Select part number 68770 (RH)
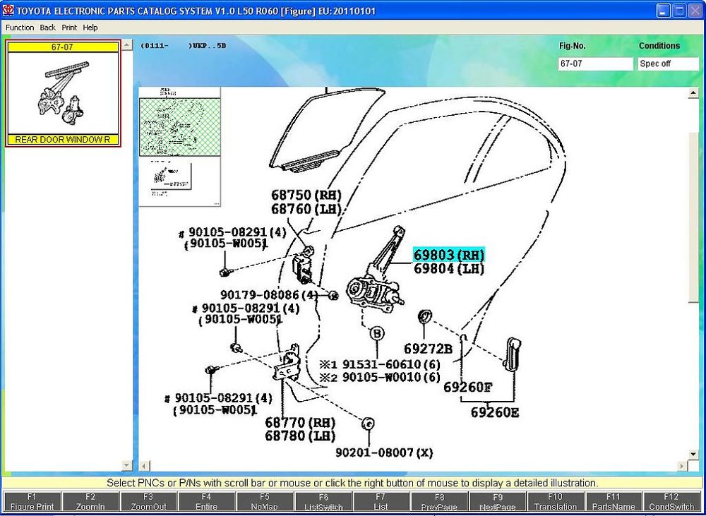The width and height of the screenshot is (706, 516). click(300, 422)
